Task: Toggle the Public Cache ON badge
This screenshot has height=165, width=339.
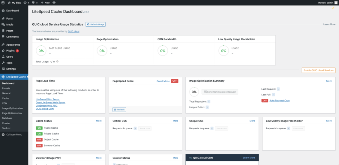Action: coord(39,128)
